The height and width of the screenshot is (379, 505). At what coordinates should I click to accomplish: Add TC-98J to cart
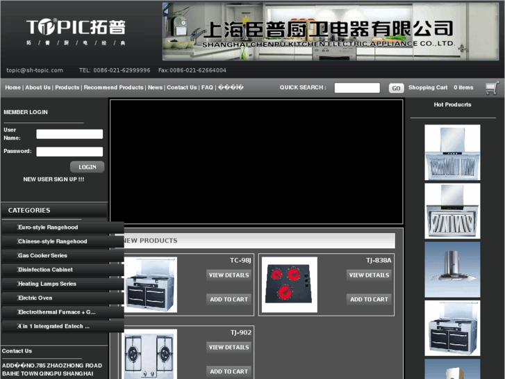[229, 299]
